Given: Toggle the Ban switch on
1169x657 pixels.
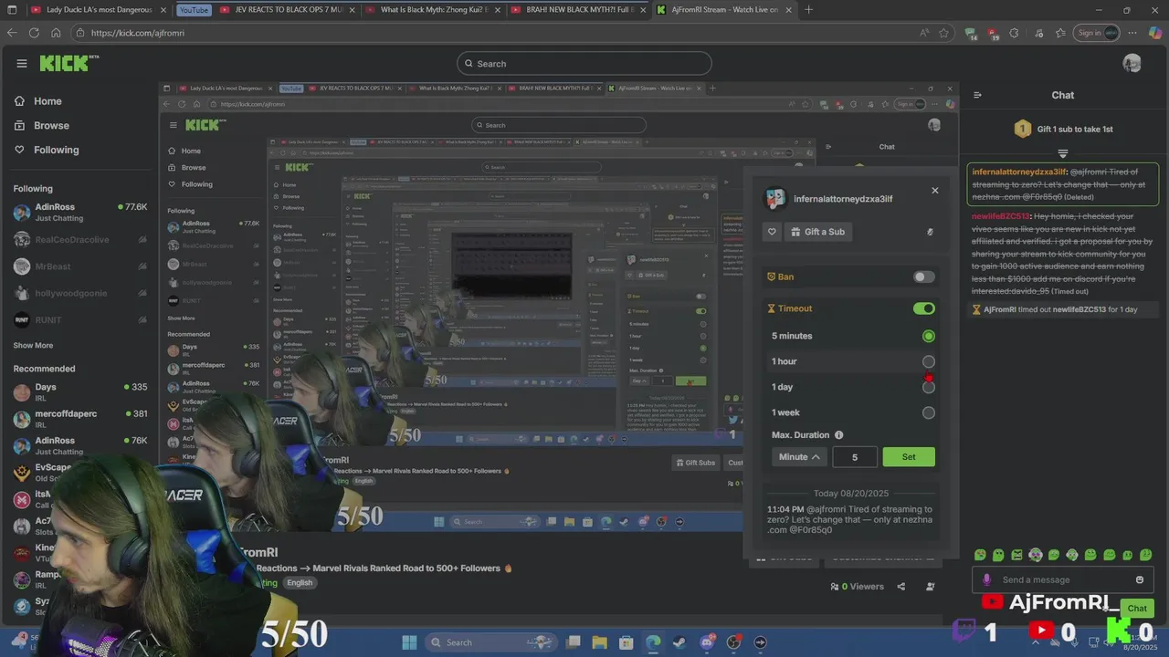Looking at the screenshot, I should pyautogui.click(x=924, y=276).
